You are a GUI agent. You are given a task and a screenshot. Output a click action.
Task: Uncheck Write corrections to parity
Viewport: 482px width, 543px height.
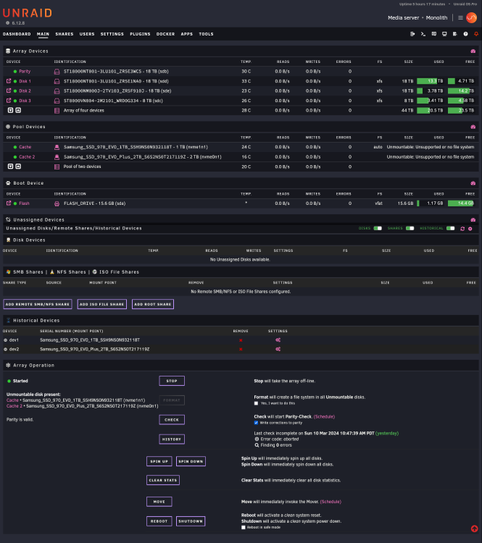point(257,423)
